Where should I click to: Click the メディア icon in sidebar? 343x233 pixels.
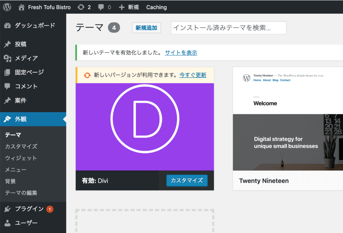[7, 58]
